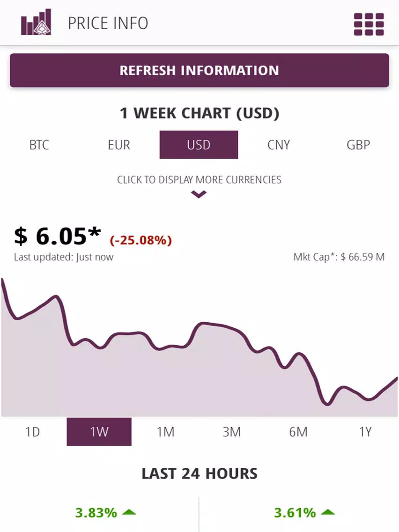Select BTC currency
Image resolution: width=399 pixels, height=532 pixels.
click(39, 145)
